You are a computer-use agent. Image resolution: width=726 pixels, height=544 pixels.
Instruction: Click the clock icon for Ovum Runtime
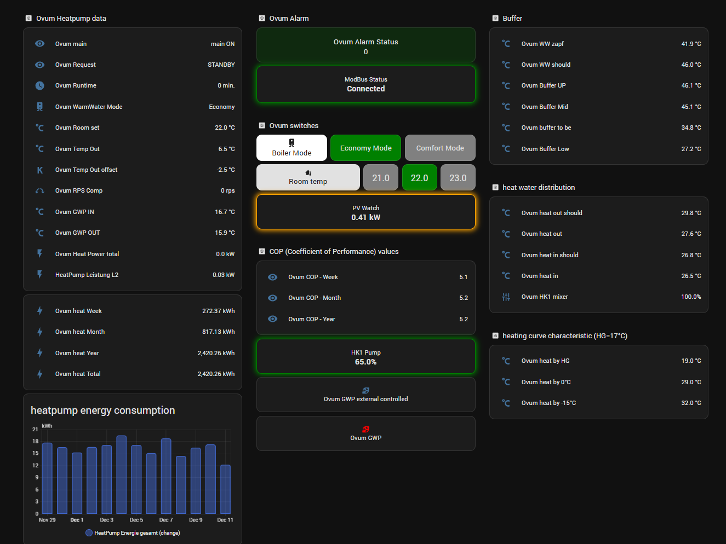tap(40, 85)
